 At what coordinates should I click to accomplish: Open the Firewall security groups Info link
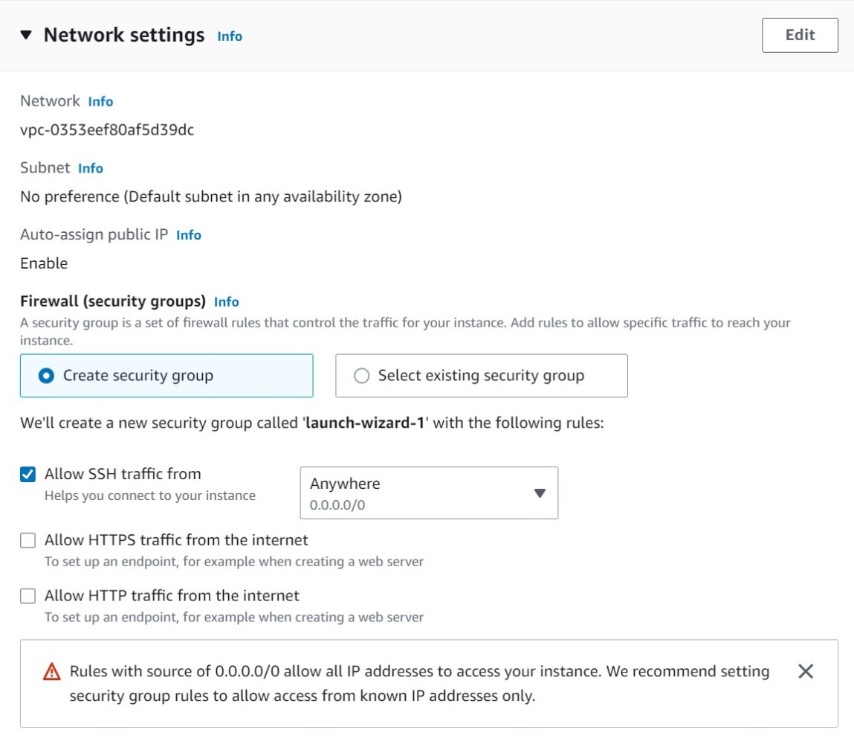tap(226, 301)
